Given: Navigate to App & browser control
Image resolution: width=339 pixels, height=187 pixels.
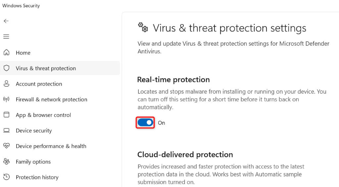Looking at the screenshot, I should tap(43, 115).
